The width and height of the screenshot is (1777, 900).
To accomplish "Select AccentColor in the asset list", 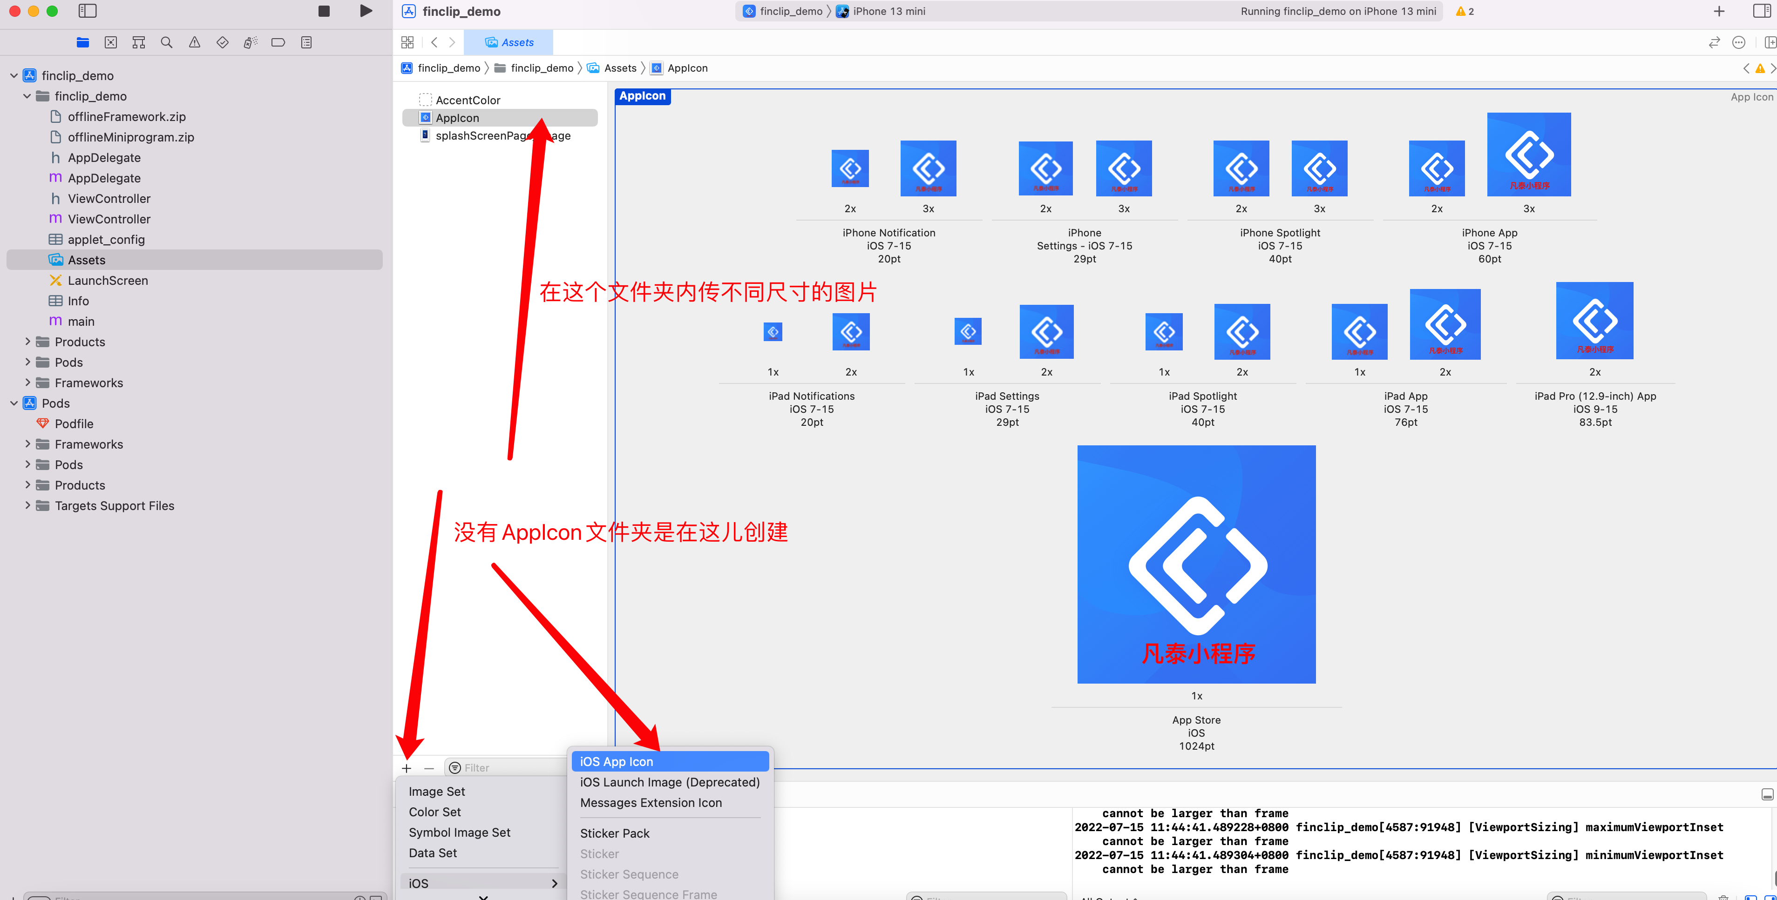I will [x=468, y=100].
